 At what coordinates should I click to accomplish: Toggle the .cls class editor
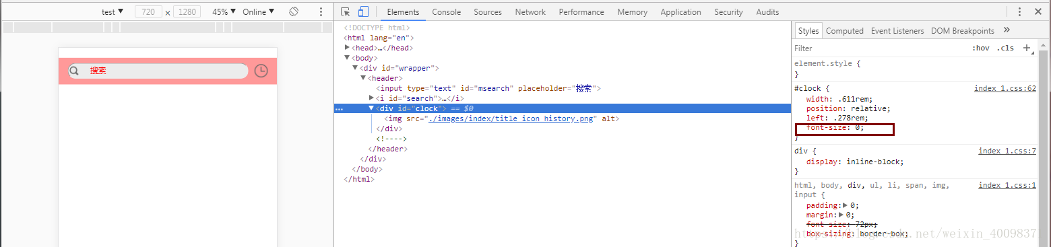pos(1006,48)
